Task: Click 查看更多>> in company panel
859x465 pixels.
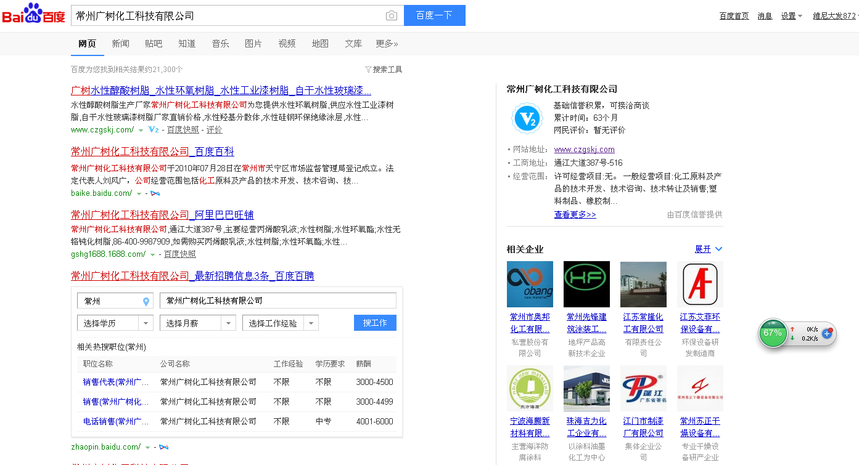Action: point(575,214)
